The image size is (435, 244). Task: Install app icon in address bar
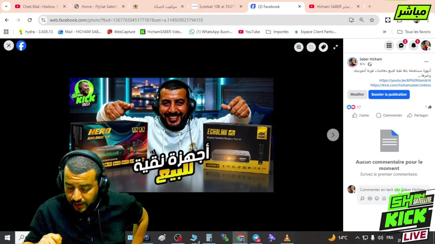click(x=351, y=20)
